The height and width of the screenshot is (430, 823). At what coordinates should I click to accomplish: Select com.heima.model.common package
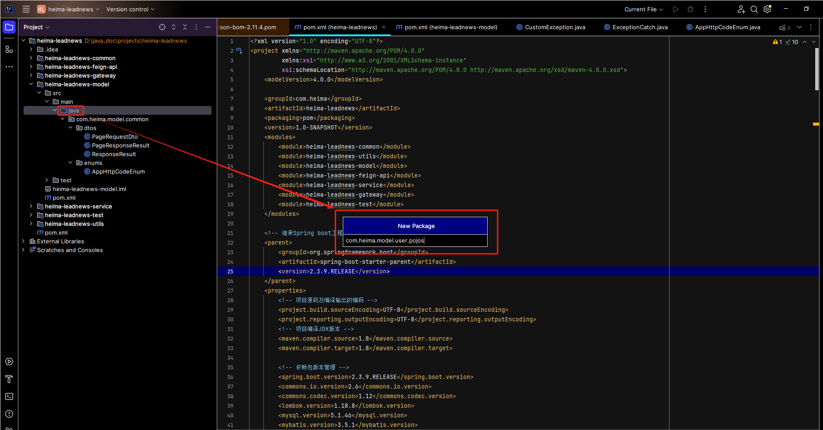(x=112, y=119)
